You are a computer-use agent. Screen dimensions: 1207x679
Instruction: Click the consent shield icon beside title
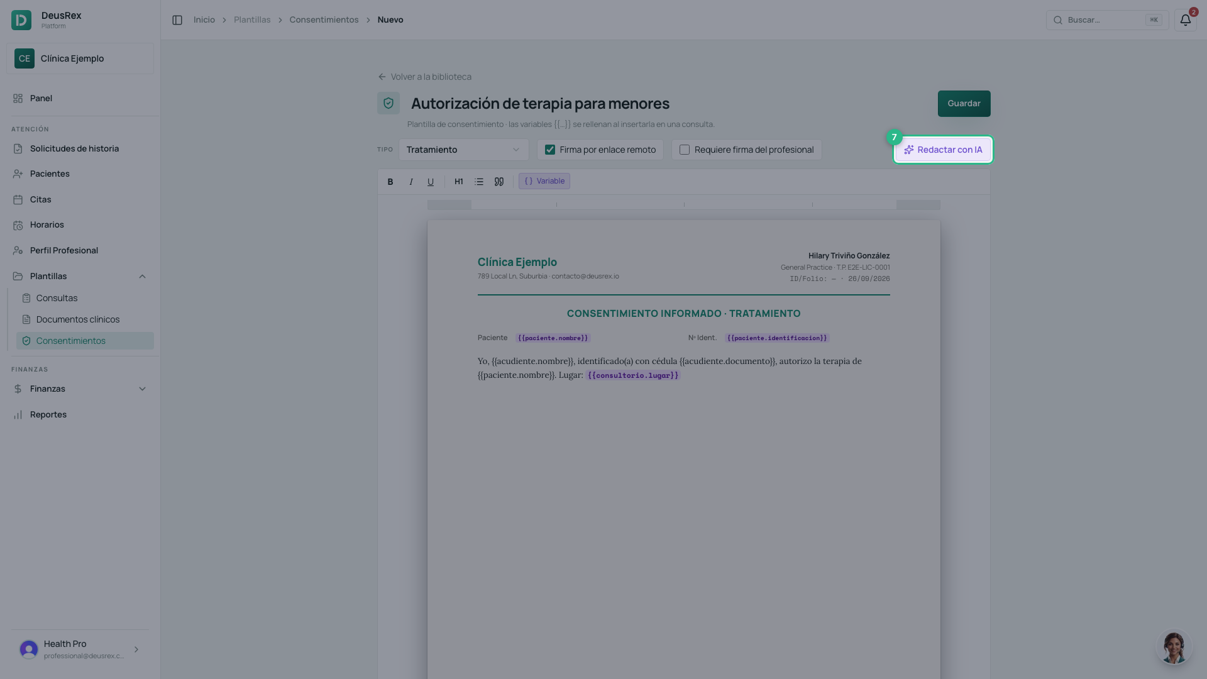click(389, 103)
